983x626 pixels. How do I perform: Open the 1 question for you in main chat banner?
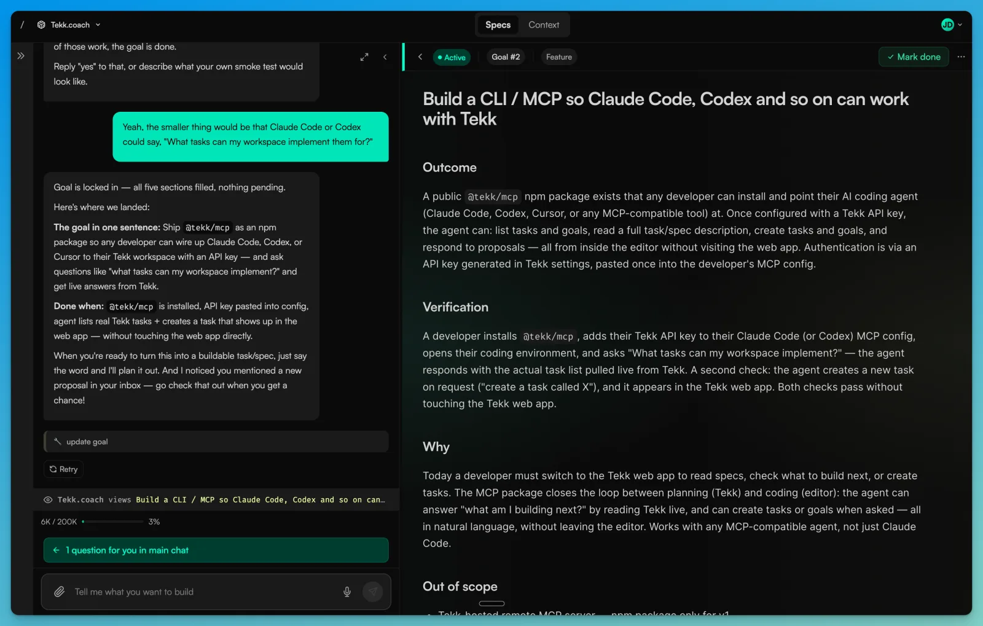216,550
